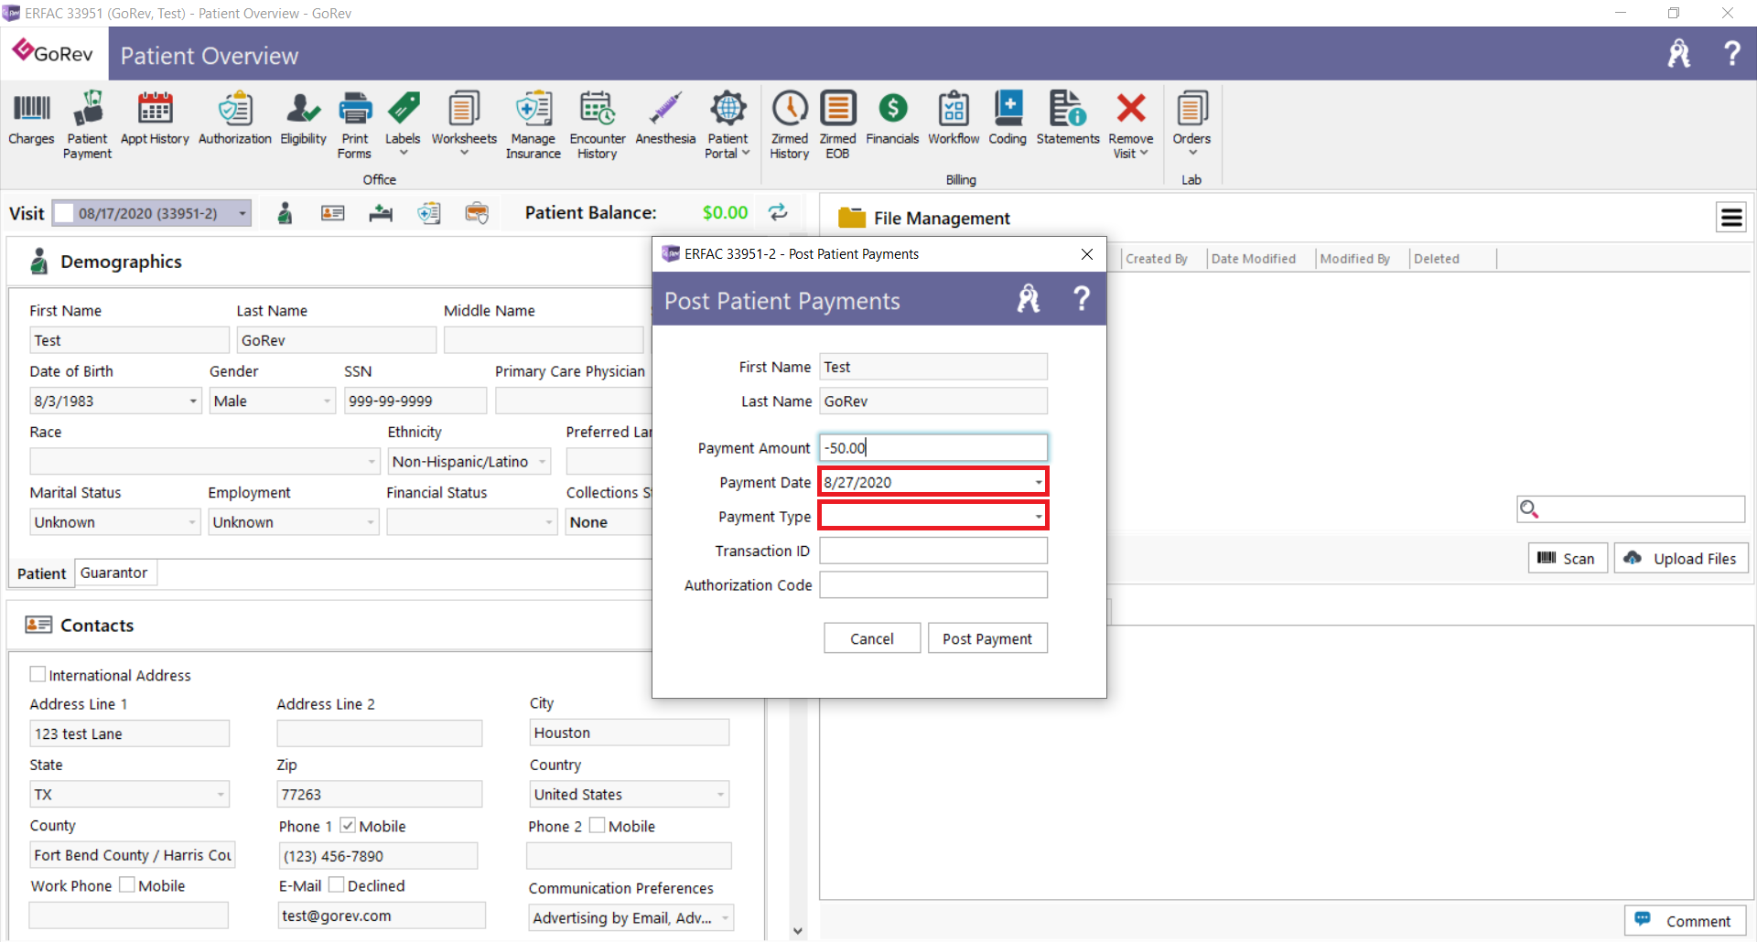Open the Patient Portal menu

[728, 125]
